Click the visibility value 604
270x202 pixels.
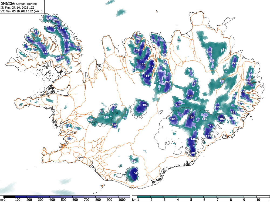(x=91, y=120)
